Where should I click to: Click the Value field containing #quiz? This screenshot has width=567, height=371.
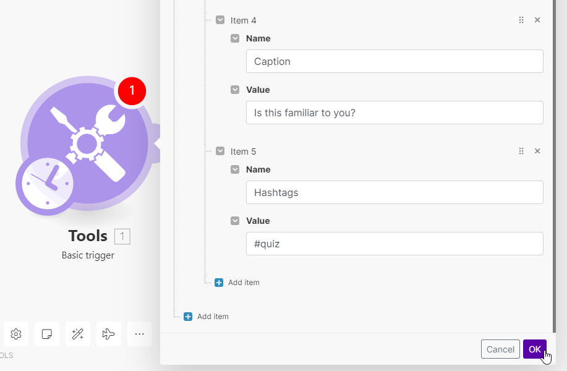pyautogui.click(x=394, y=244)
